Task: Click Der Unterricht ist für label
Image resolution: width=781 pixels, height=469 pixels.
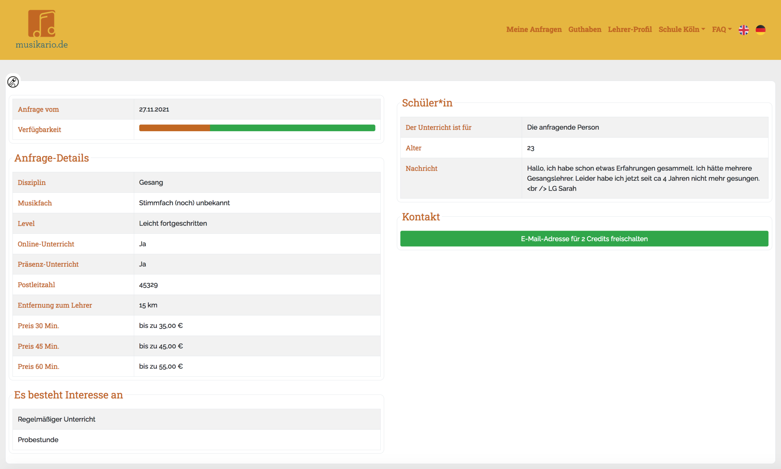Action: click(x=438, y=127)
